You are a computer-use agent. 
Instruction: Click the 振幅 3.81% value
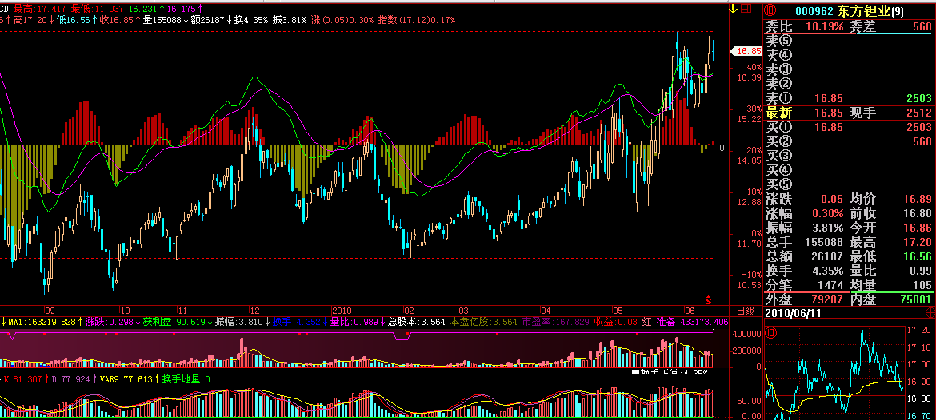point(827,228)
